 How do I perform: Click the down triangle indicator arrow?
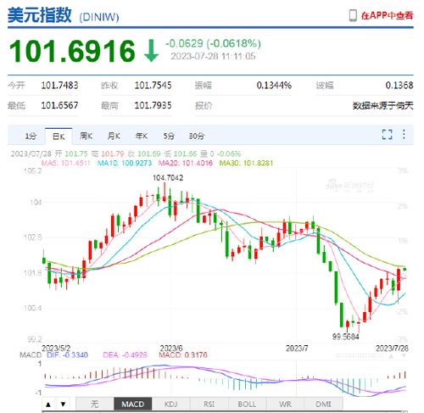click(64, 404)
